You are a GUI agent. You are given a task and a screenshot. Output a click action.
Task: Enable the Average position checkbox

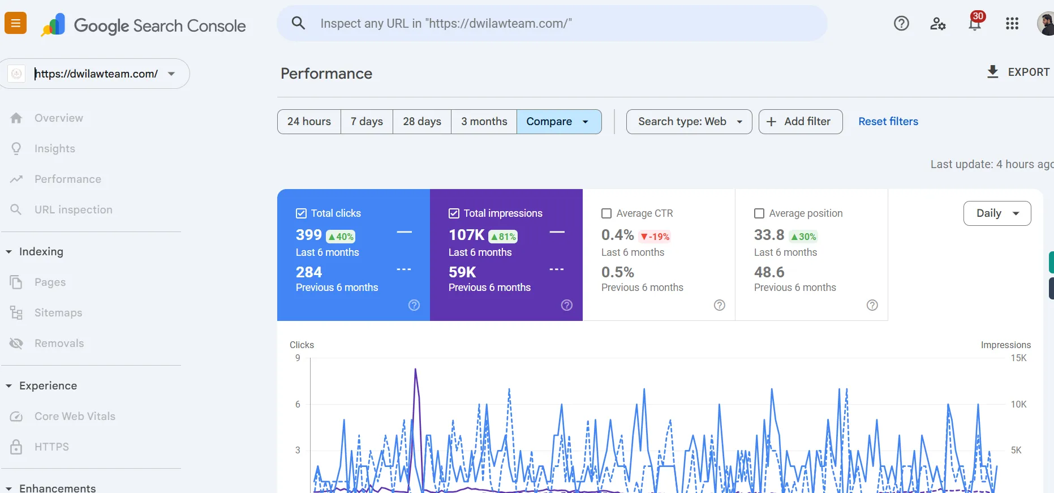759,213
